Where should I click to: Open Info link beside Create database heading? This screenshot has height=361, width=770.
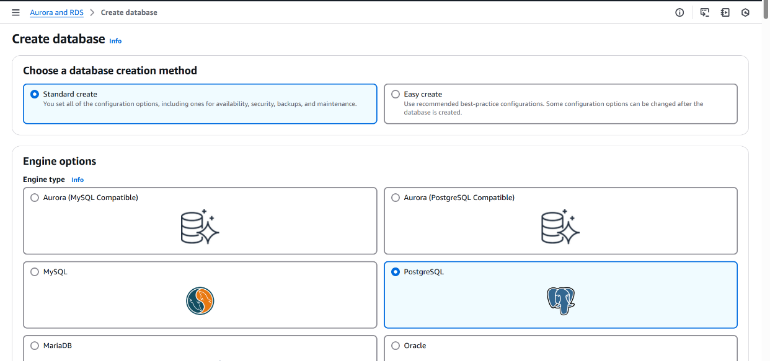coord(115,41)
